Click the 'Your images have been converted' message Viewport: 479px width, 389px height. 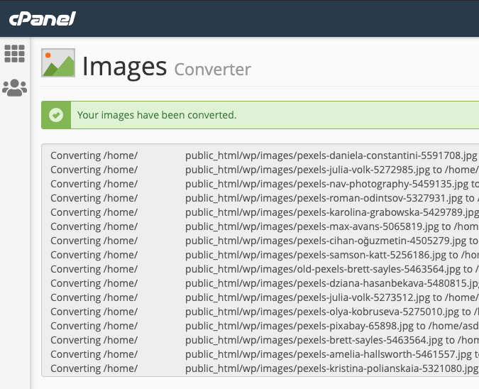tap(157, 115)
